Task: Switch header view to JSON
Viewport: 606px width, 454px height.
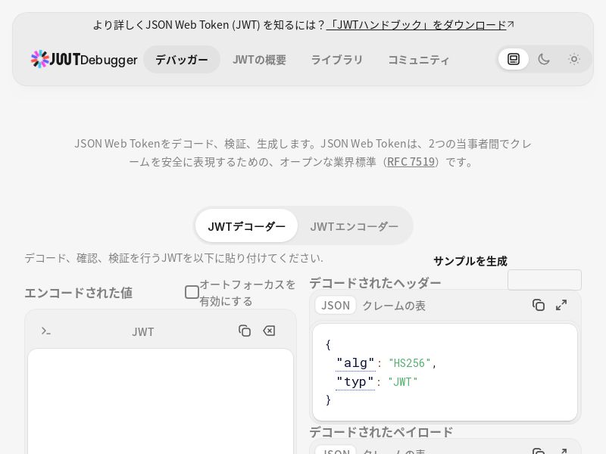Action: coord(336,305)
